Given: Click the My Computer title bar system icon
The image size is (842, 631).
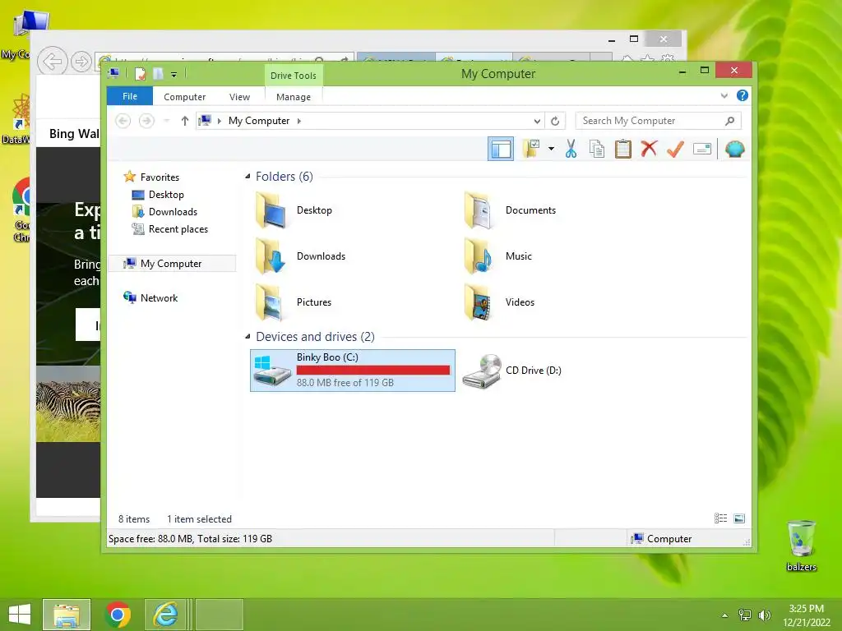Looking at the screenshot, I should tap(113, 73).
